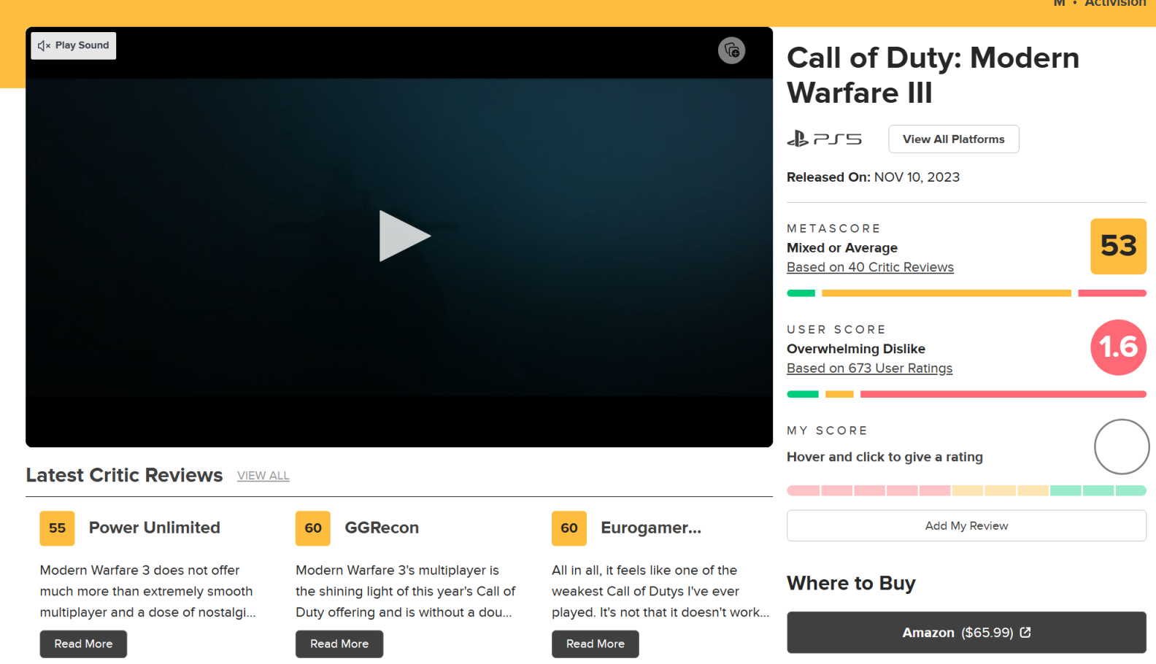Open Based on 40 Critic Reviews link
Screen dimensions: 1156x664
(x=870, y=267)
